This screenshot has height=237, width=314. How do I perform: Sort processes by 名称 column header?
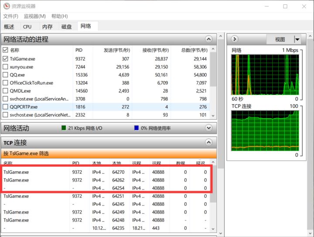tap(15, 50)
